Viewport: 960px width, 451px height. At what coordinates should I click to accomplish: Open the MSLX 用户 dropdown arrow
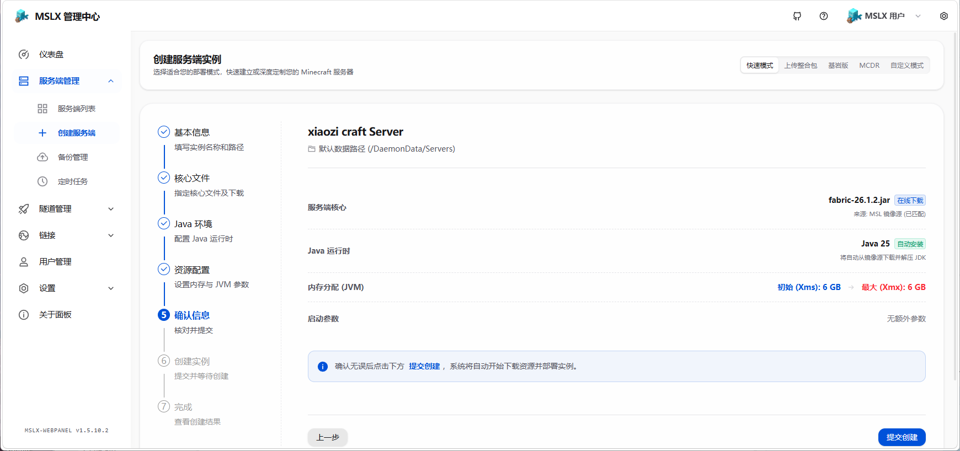(918, 16)
